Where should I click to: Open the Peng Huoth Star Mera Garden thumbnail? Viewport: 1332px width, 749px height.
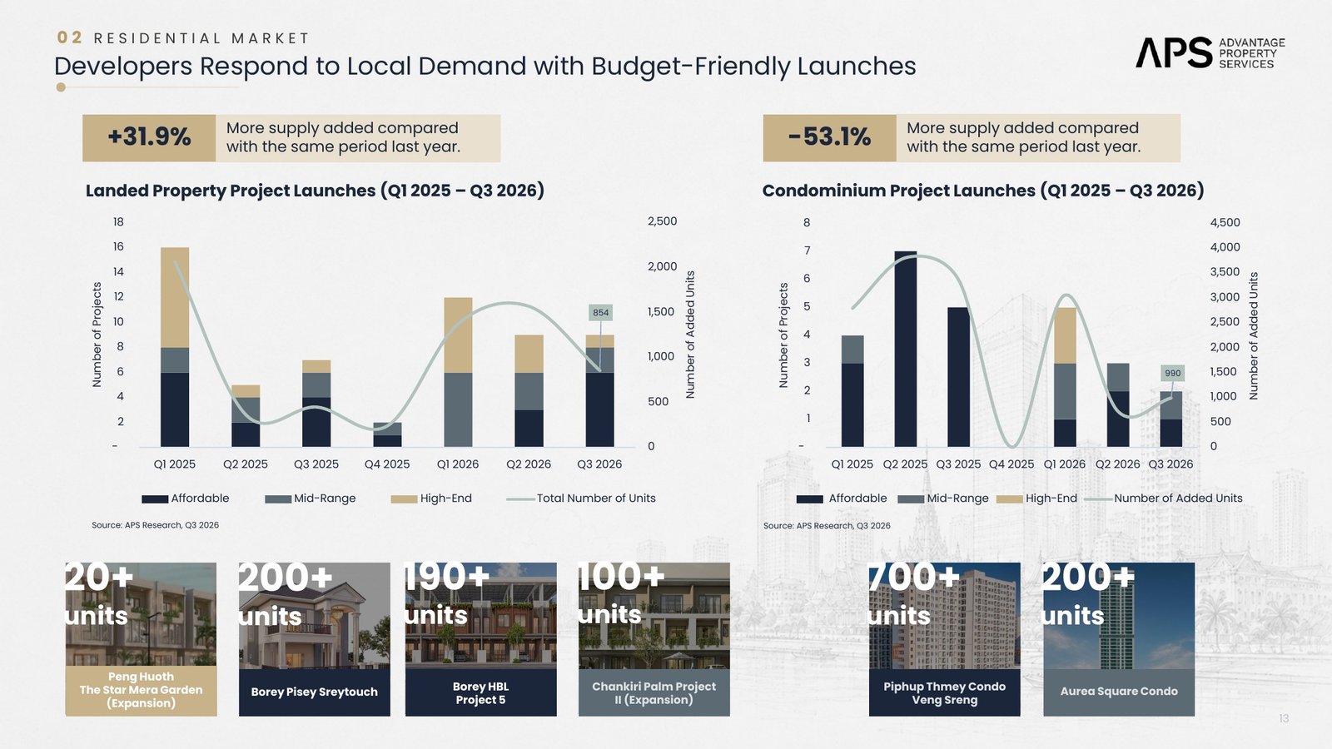point(141,639)
